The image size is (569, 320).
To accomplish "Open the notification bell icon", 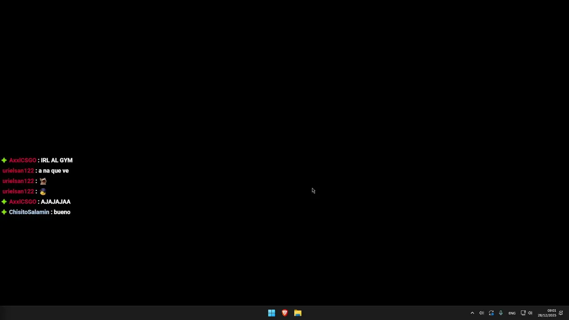I will [561, 313].
